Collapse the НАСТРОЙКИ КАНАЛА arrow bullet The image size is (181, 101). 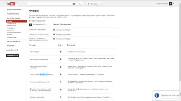coord(5,18)
